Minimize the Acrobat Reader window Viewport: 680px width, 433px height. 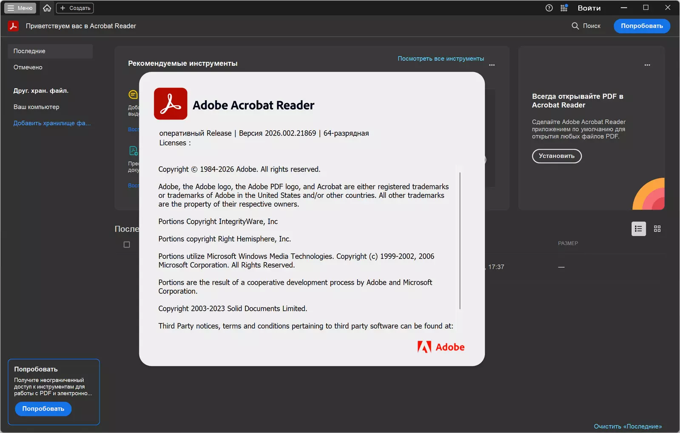(624, 8)
